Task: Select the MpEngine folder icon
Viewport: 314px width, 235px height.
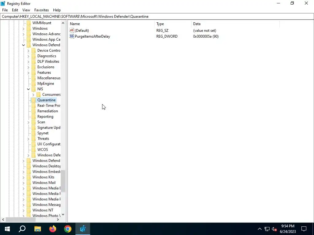Action: point(34,83)
